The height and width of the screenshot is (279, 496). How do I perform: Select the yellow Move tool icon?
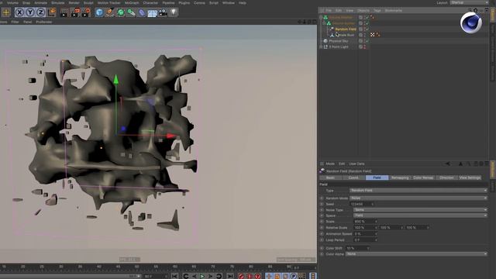pyautogui.click(x=6, y=12)
